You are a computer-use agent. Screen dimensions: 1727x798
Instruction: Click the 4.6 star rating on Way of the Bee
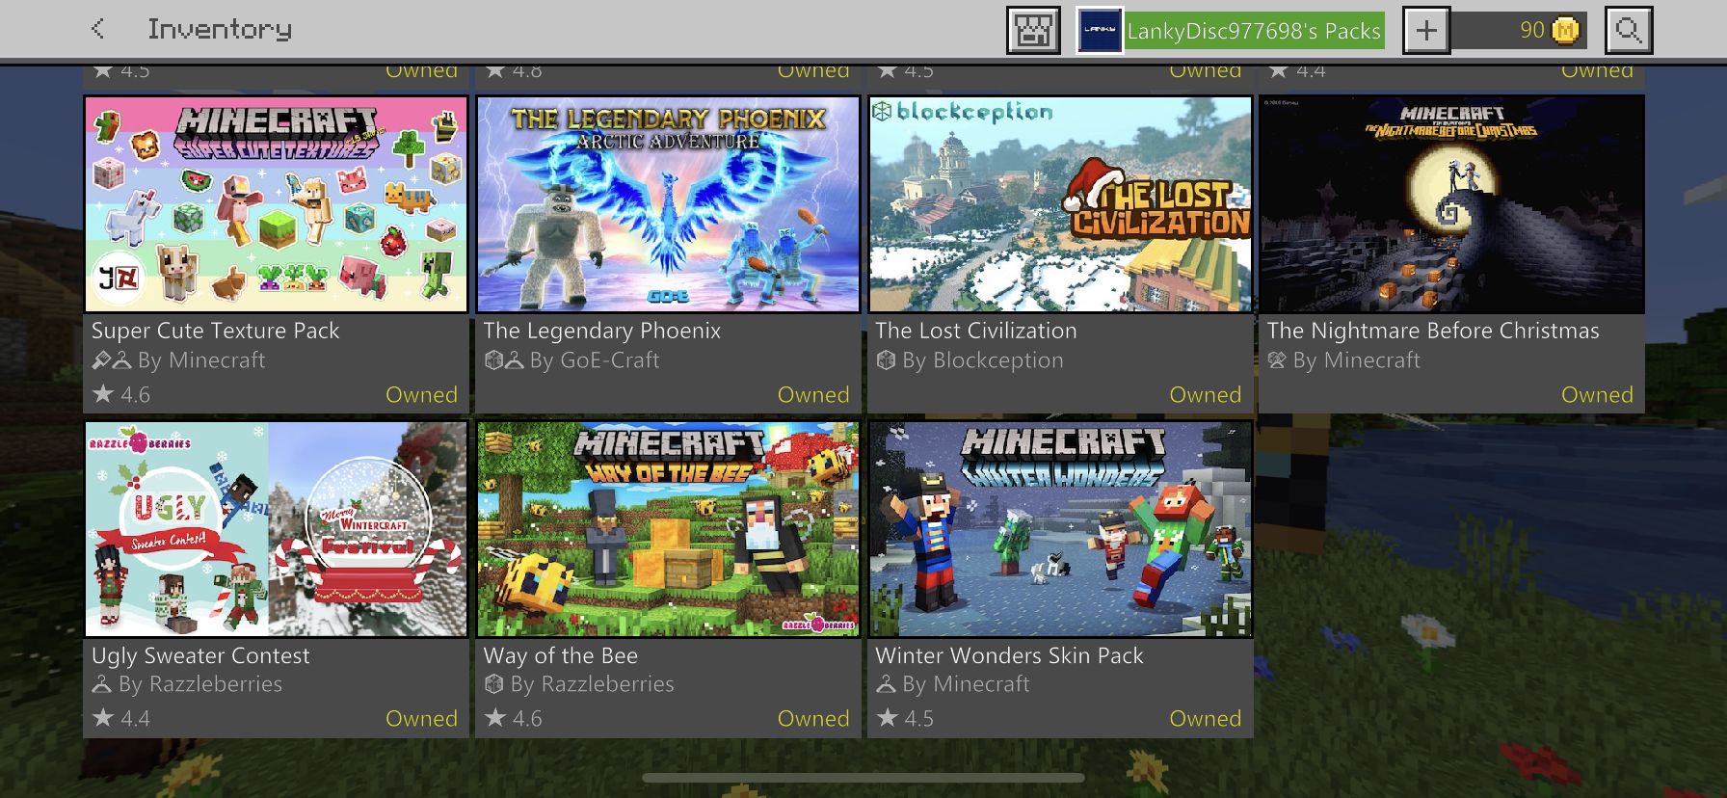coord(514,718)
